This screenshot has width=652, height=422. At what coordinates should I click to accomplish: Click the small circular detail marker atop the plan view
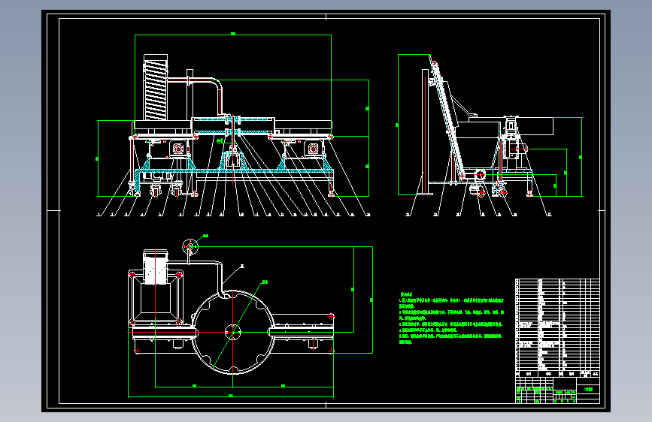[190, 247]
